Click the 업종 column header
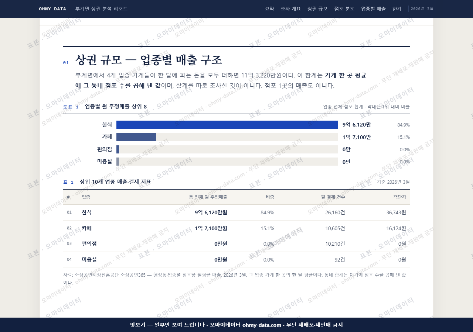Screen dimensions: 473x332 tap(86, 197)
